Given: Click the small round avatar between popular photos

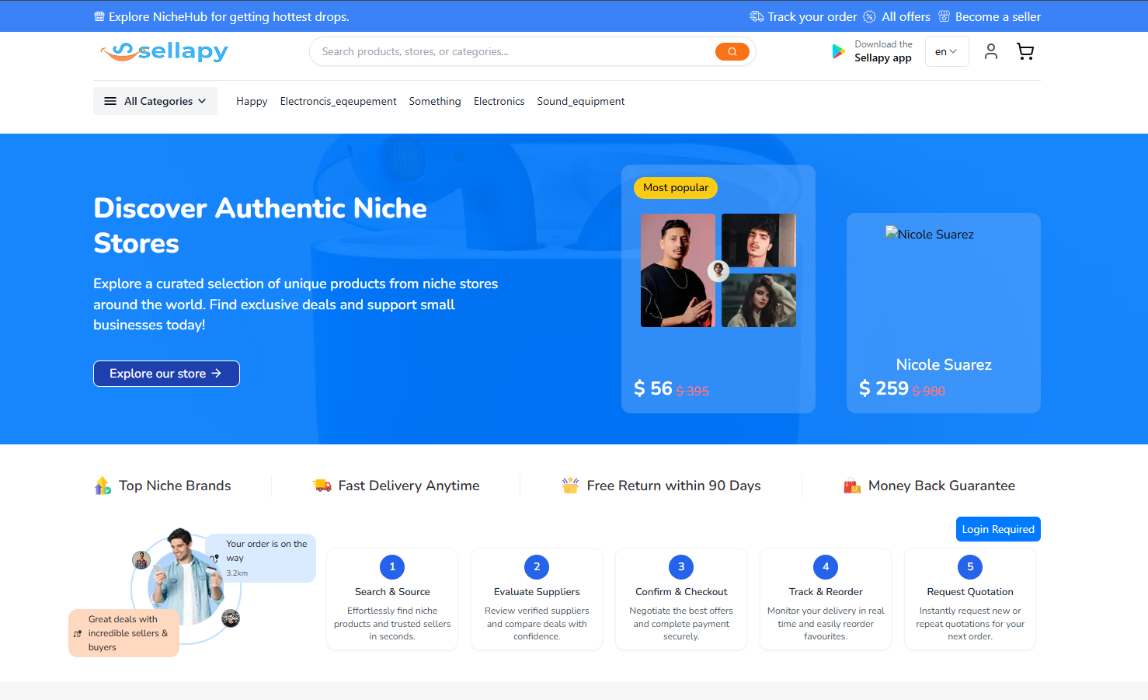Looking at the screenshot, I should (x=718, y=270).
